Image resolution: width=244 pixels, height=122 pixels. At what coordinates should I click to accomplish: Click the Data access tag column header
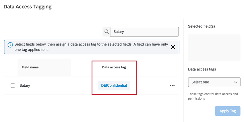point(114,67)
